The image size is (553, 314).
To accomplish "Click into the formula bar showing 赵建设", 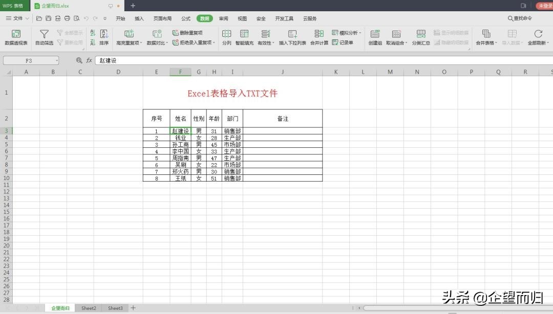I will pyautogui.click(x=324, y=61).
